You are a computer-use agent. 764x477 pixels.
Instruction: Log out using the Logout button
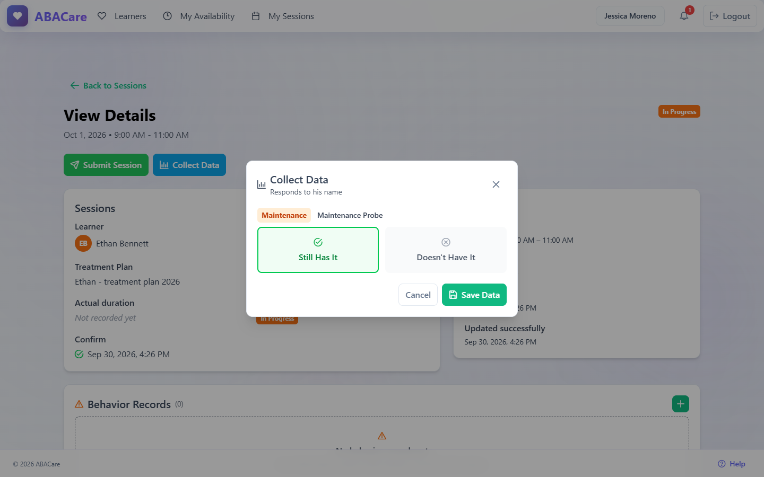point(730,16)
